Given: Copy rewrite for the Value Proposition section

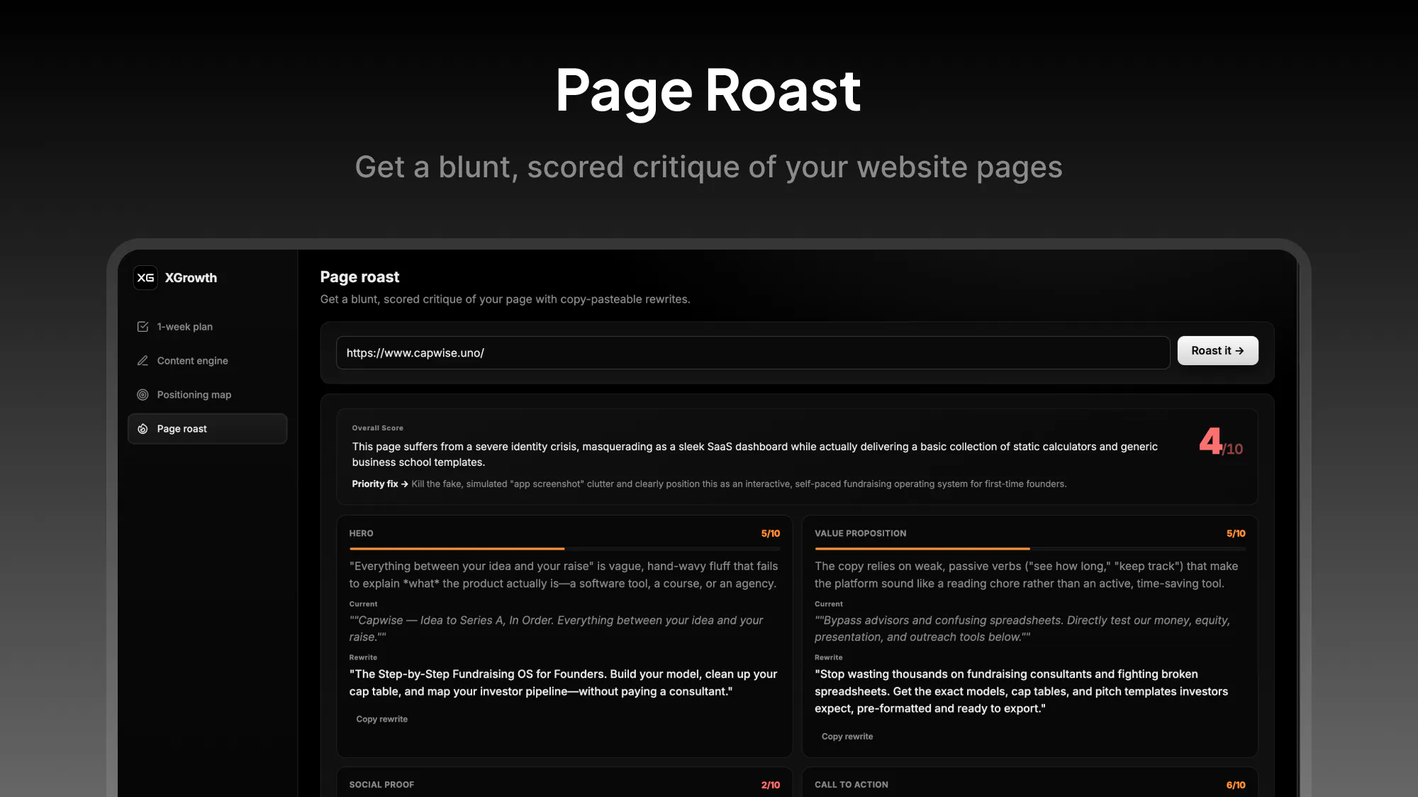Looking at the screenshot, I should [847, 737].
